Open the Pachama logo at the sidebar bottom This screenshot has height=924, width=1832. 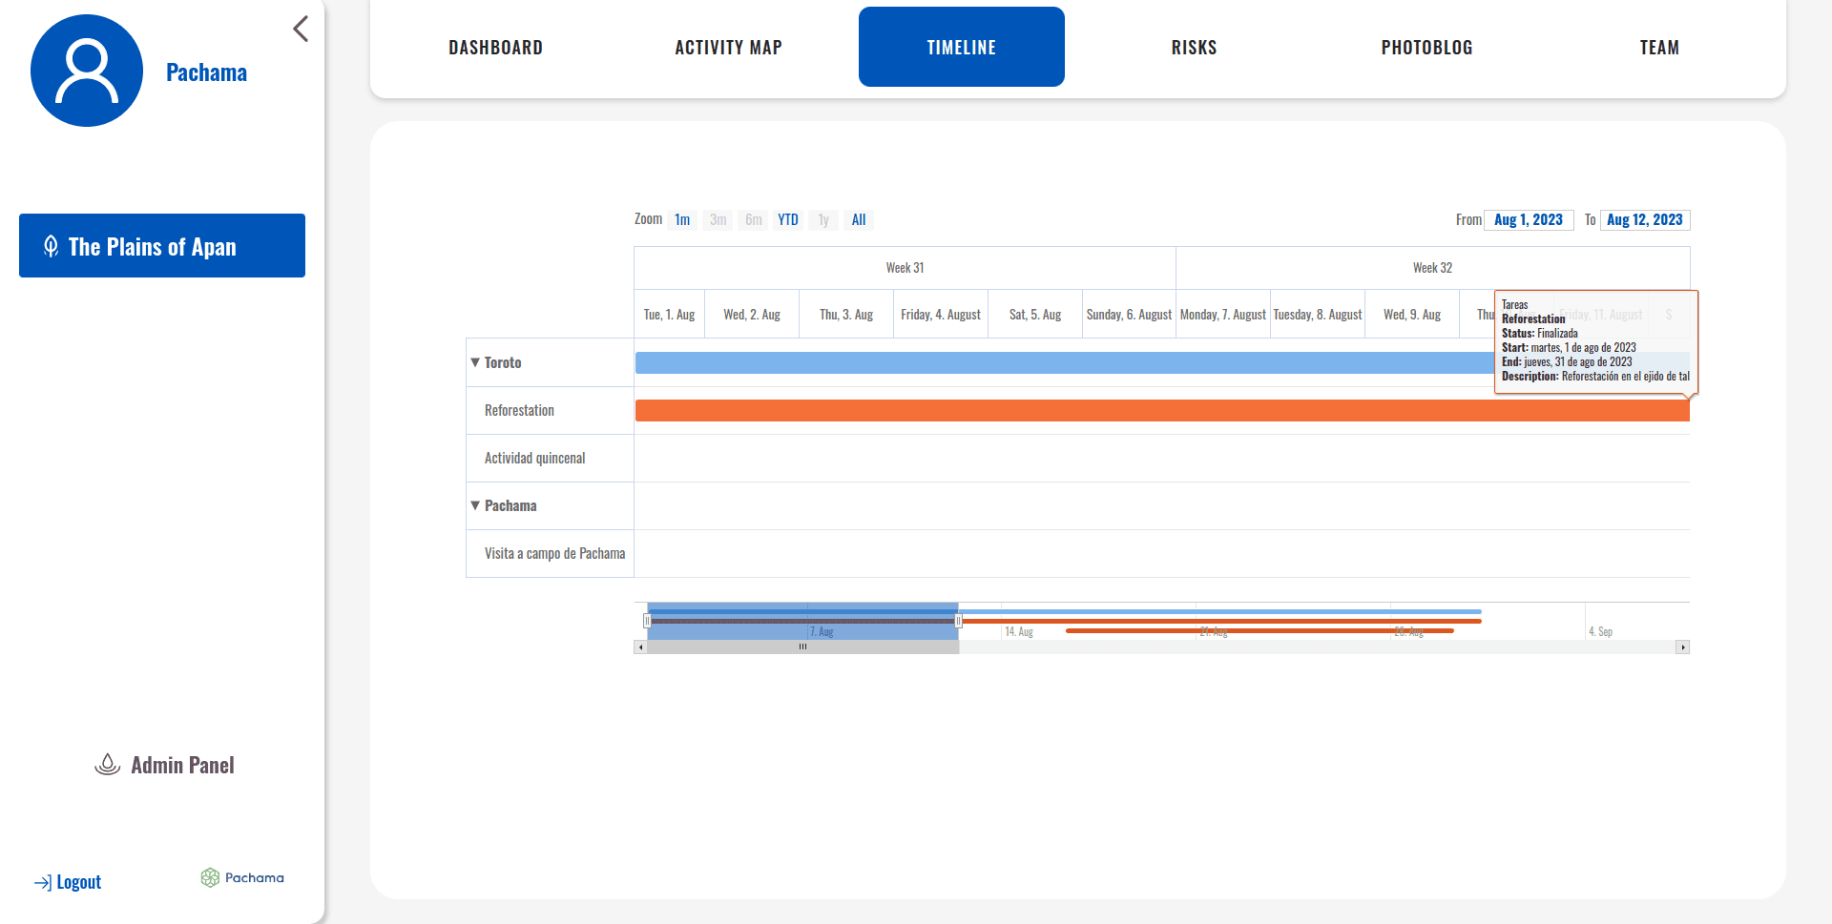(242, 877)
